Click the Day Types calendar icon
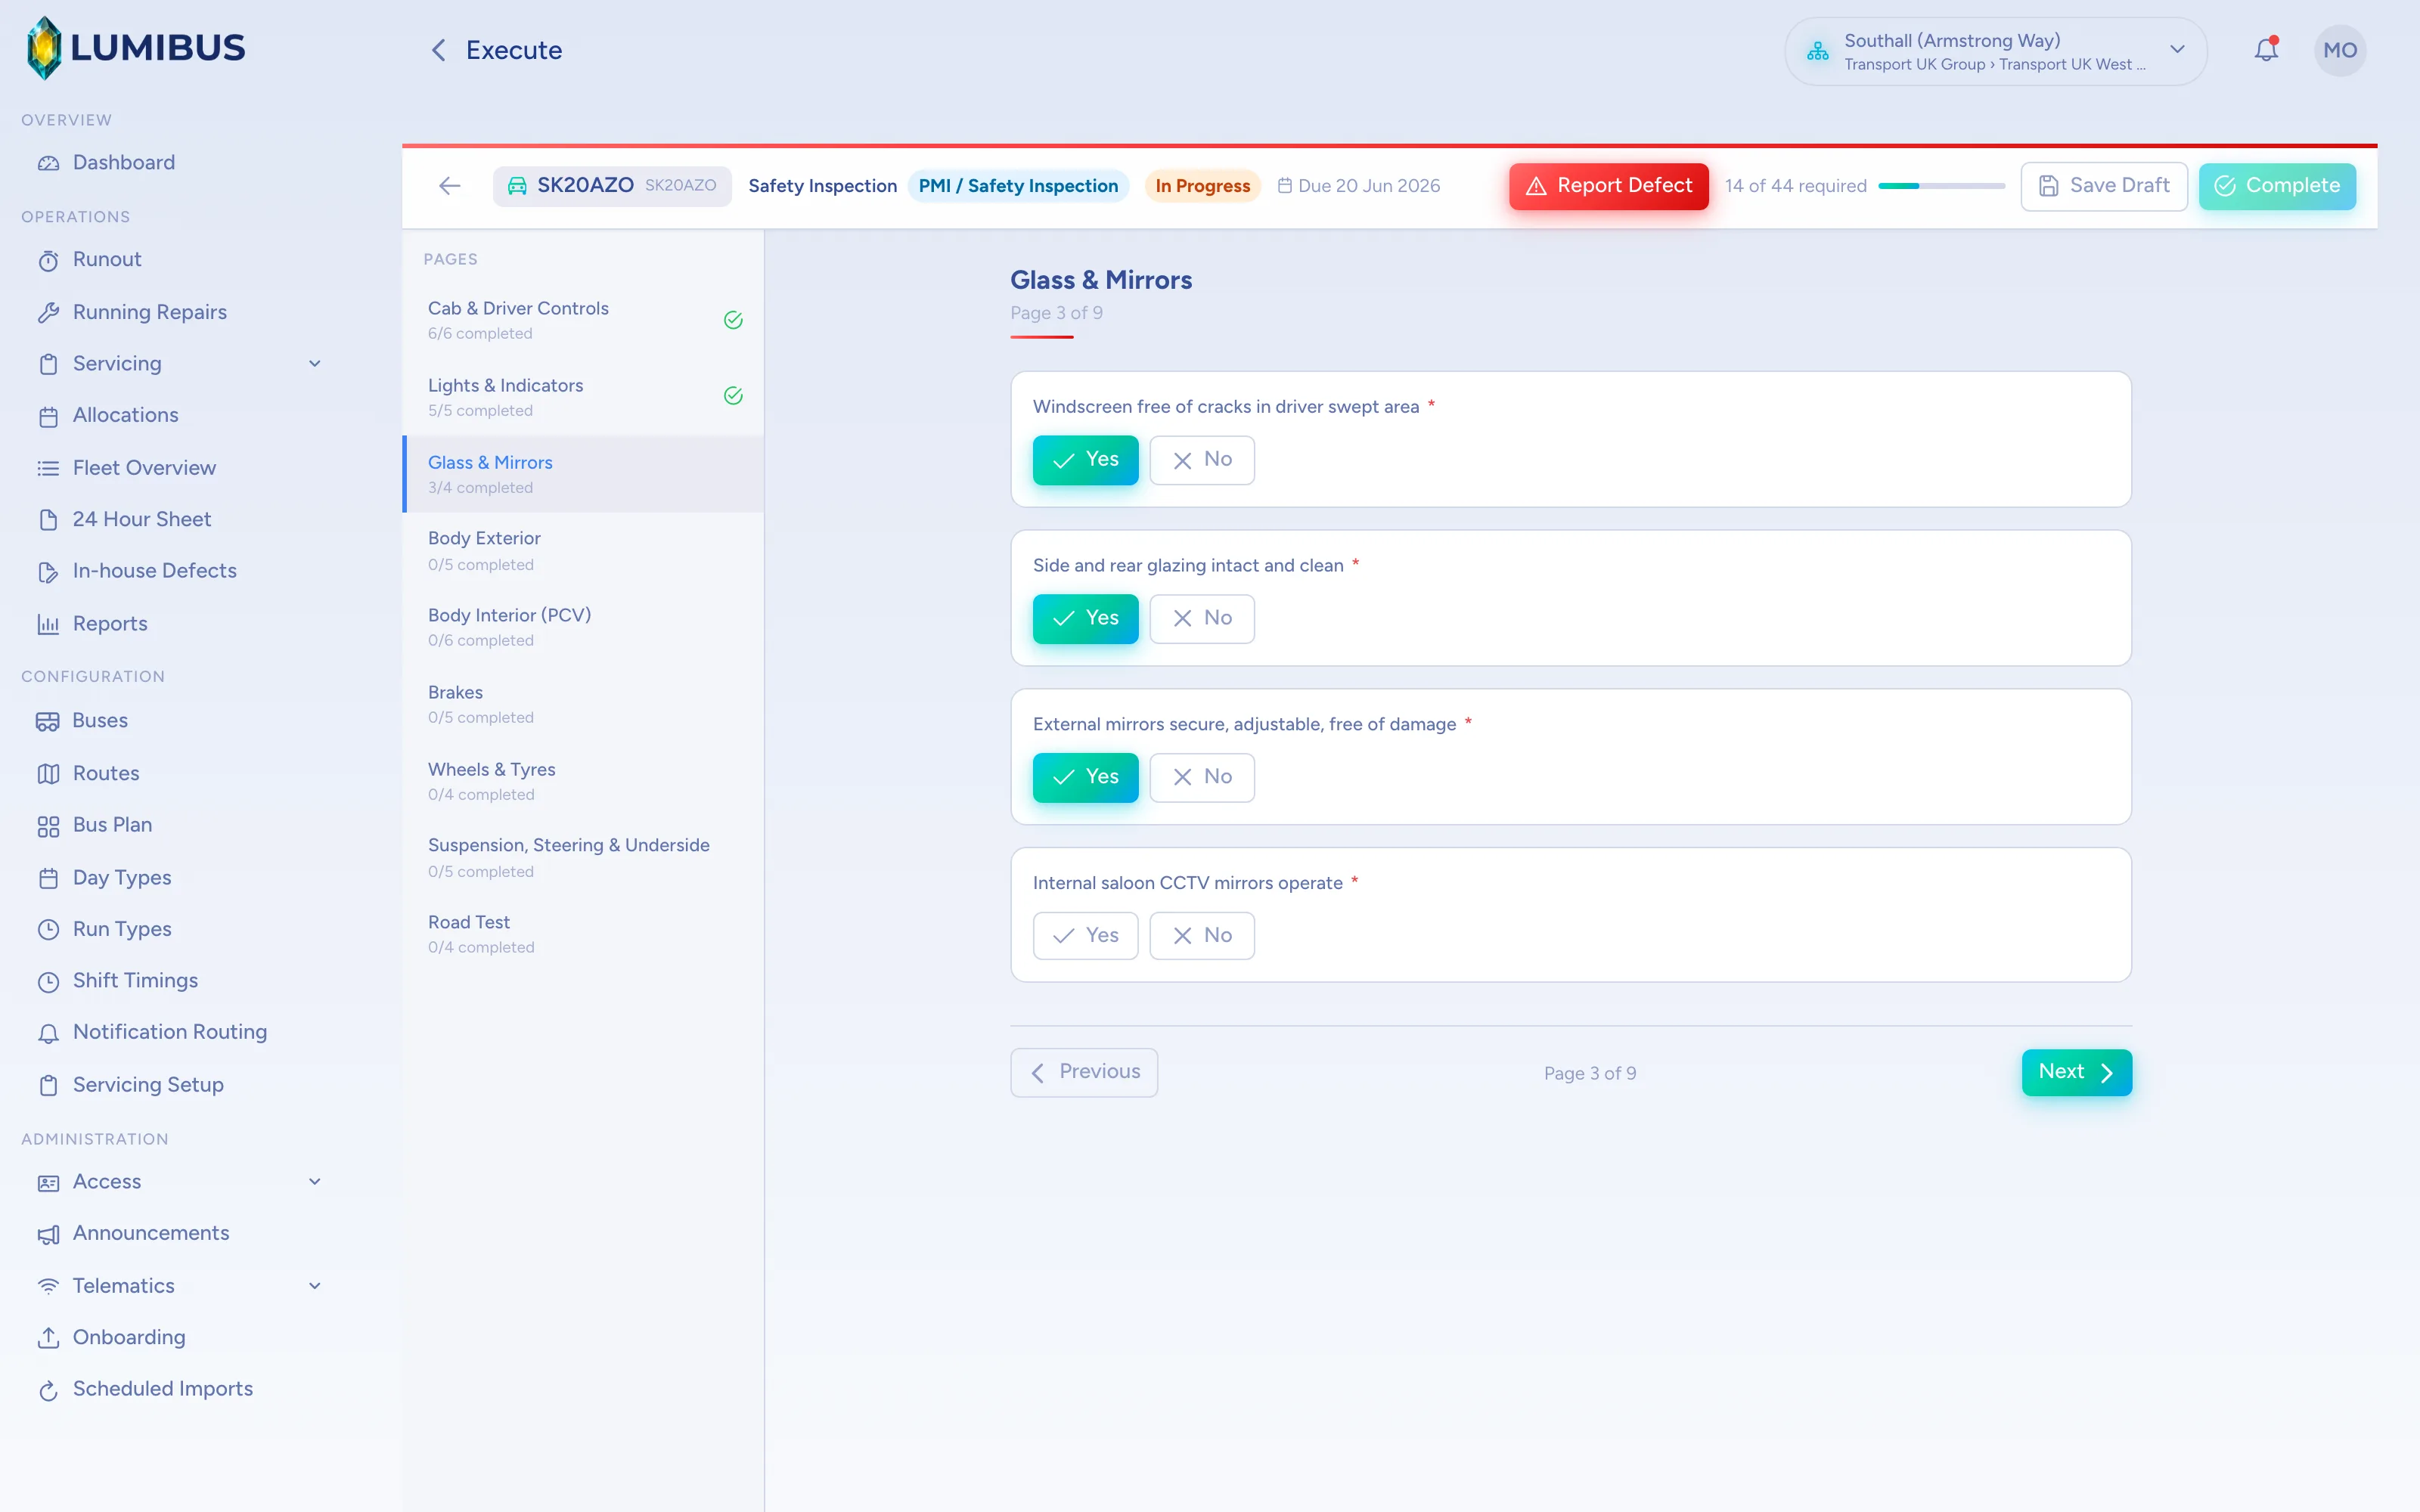 (48, 878)
